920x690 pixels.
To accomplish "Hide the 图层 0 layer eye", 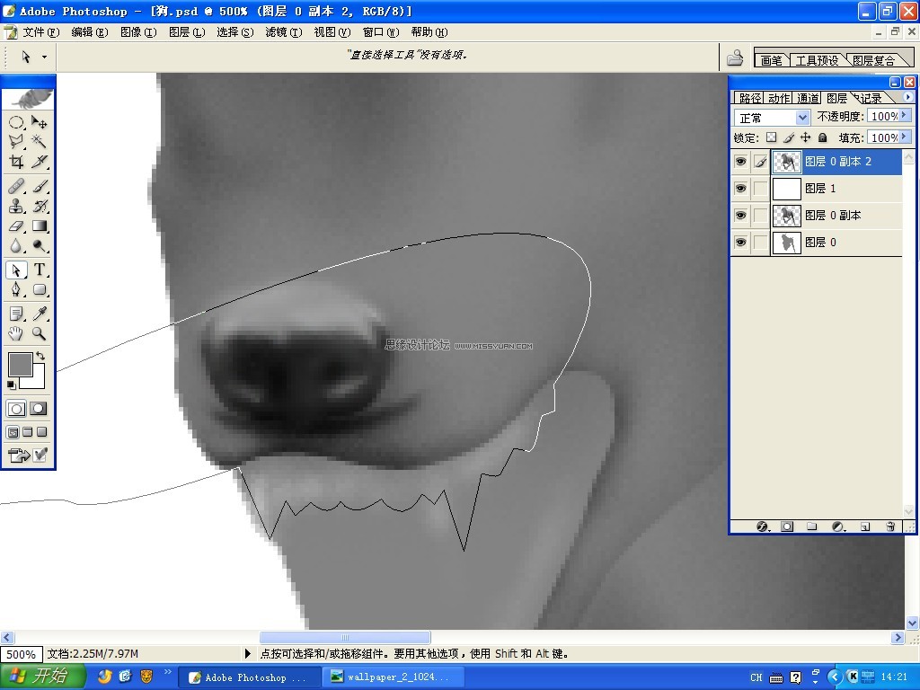I will (740, 243).
